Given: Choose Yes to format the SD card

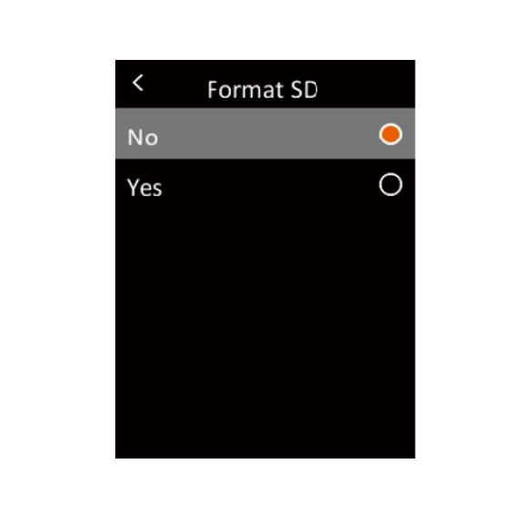Looking at the screenshot, I should [265, 184].
